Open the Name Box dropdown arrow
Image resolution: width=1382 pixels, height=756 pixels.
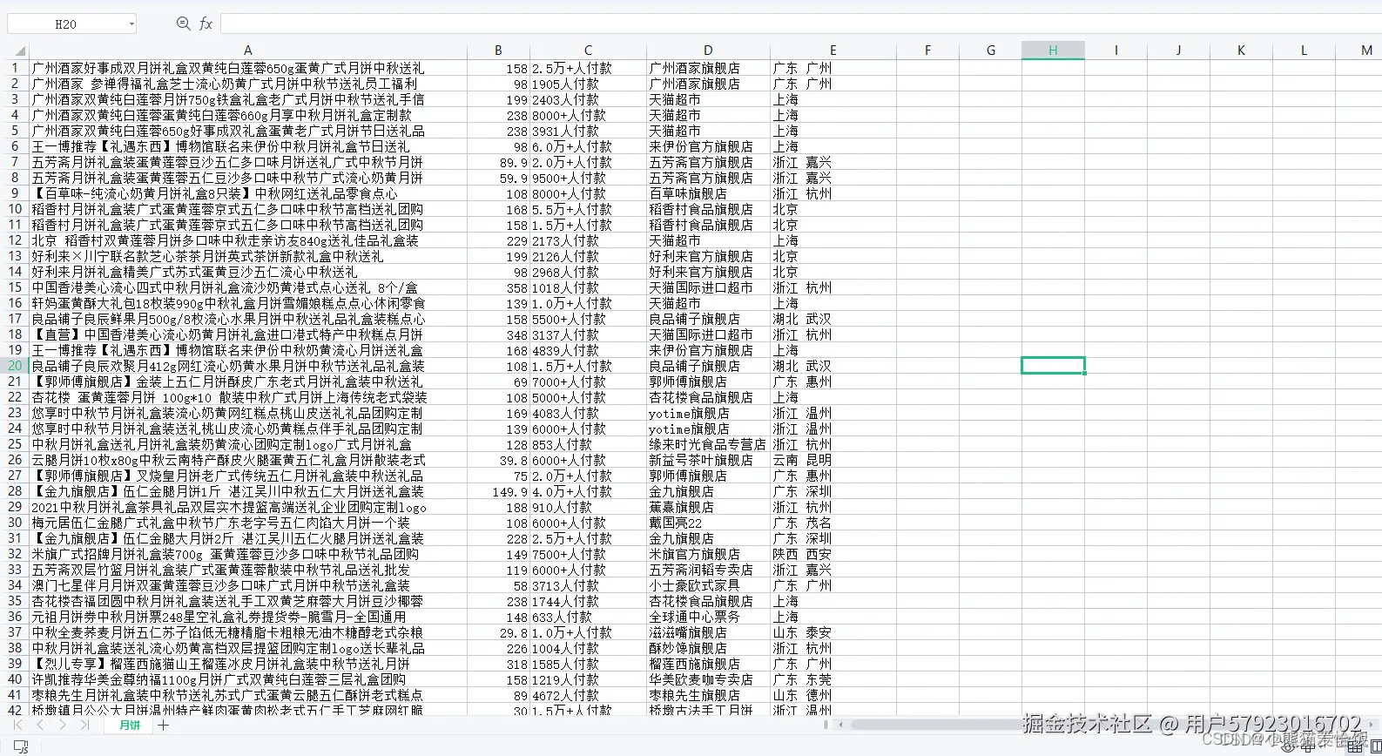[x=131, y=24]
